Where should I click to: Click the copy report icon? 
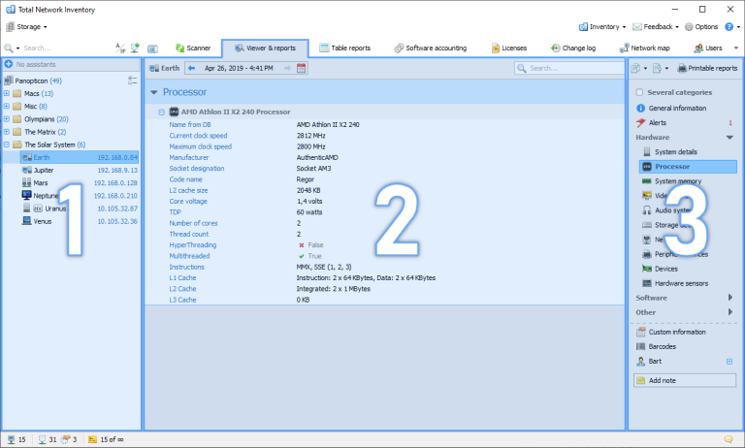click(635, 69)
